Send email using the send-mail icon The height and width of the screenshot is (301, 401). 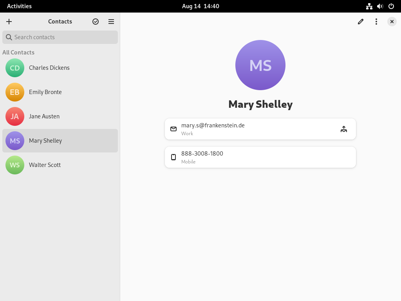(344, 129)
